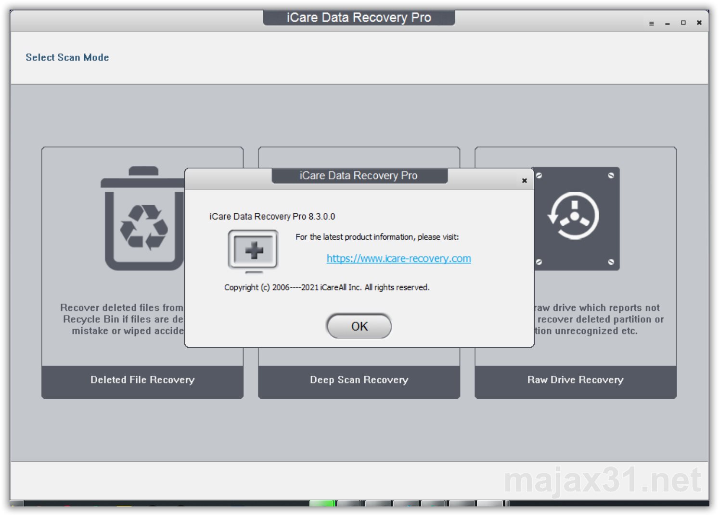Click the About dialog title bar
The image size is (719, 516).
coord(358,176)
